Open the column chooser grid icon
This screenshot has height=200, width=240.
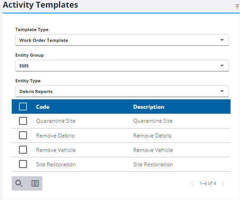click(35, 183)
